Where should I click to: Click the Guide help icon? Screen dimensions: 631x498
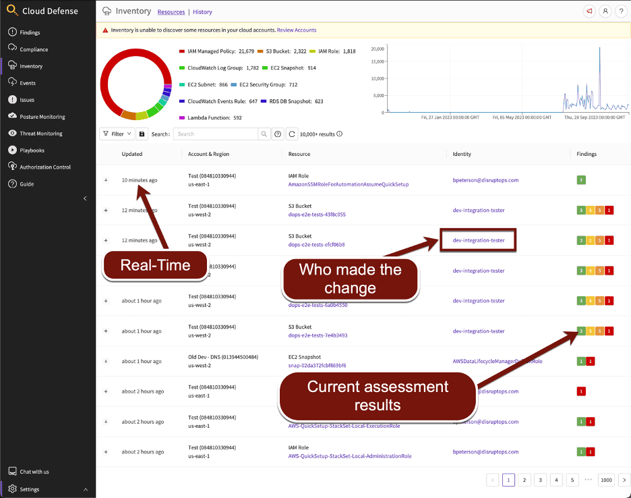13,184
